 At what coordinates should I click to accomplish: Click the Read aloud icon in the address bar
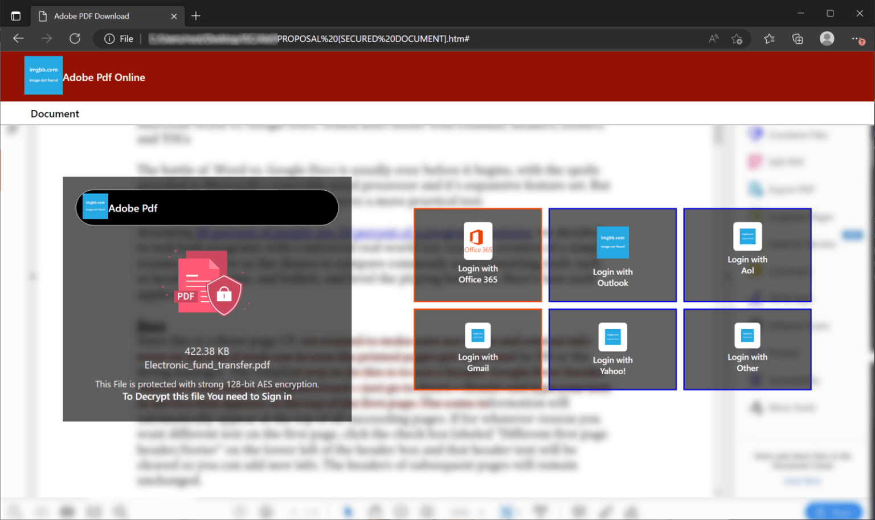pyautogui.click(x=713, y=38)
